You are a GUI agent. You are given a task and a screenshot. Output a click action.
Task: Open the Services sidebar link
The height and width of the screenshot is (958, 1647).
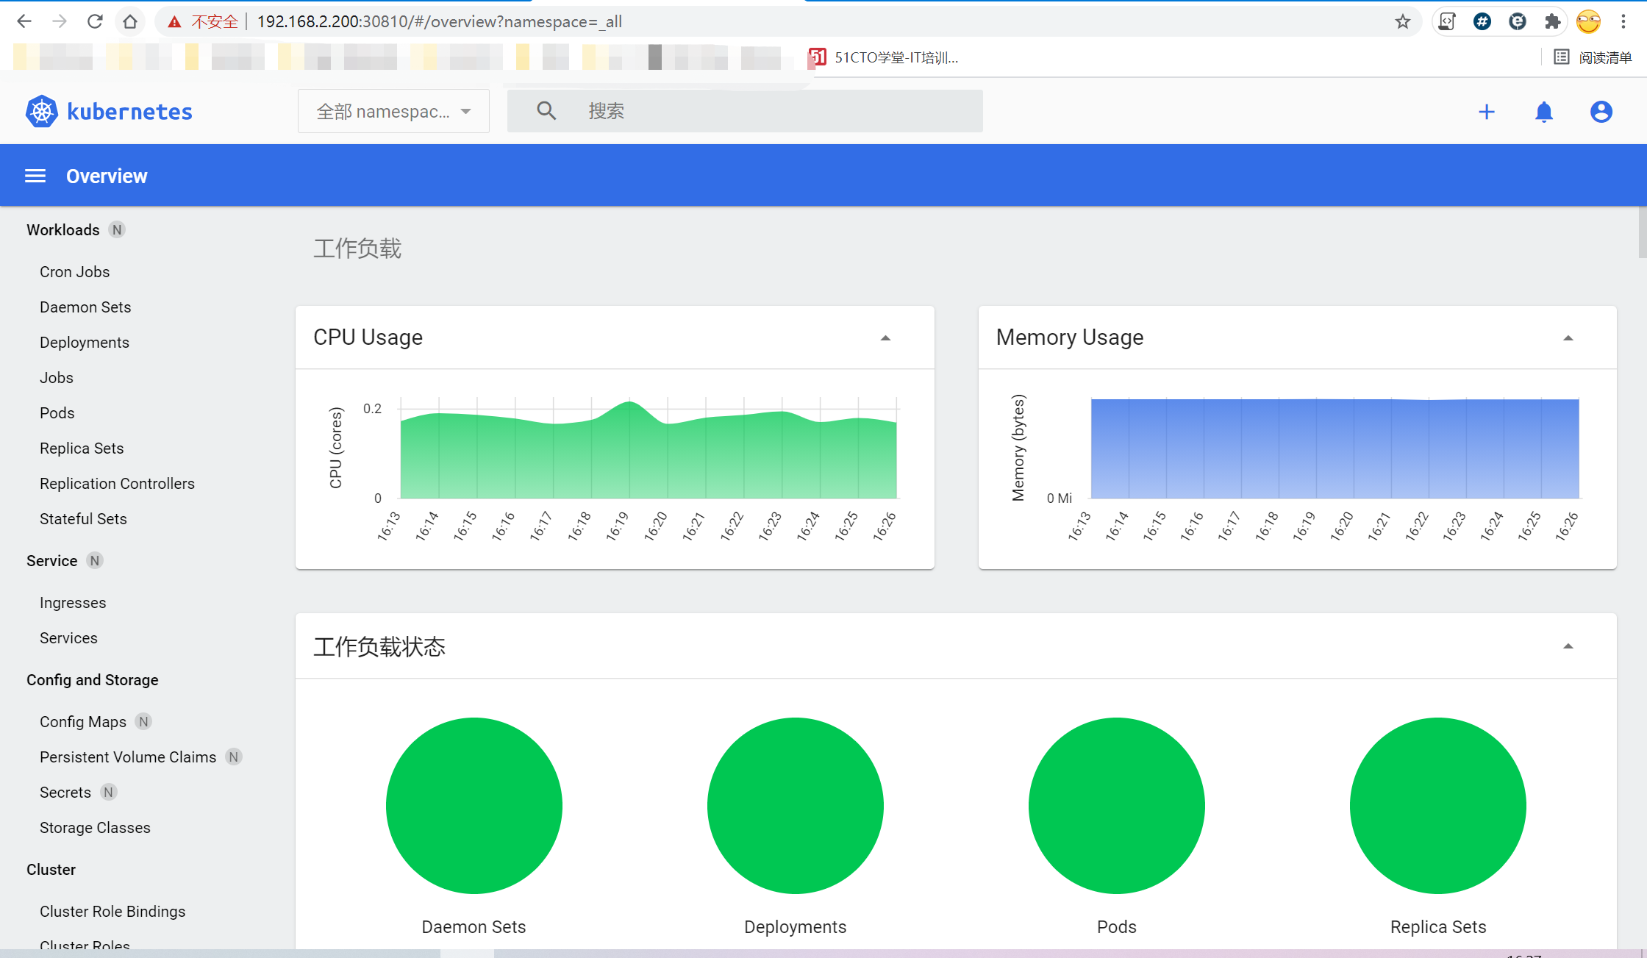tap(68, 638)
